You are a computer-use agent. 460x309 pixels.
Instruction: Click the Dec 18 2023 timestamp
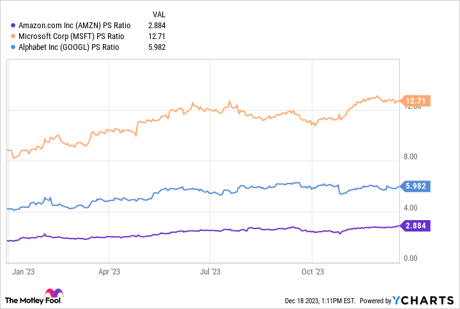point(321,301)
